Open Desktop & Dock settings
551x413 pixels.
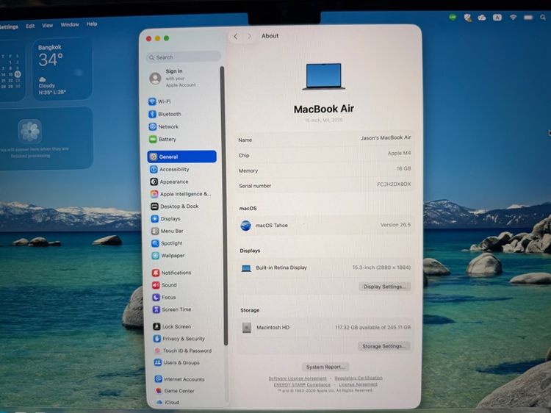pos(175,206)
